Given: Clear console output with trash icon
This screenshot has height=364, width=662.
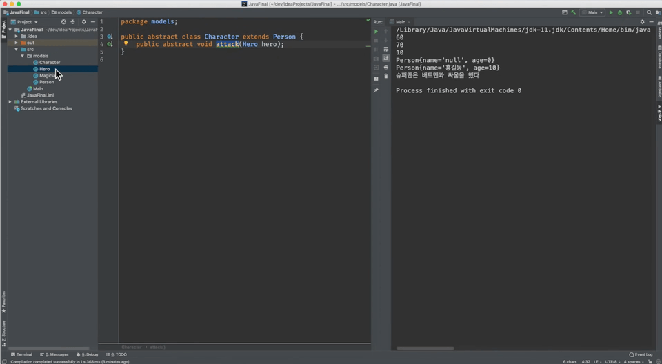Looking at the screenshot, I should click(386, 76).
